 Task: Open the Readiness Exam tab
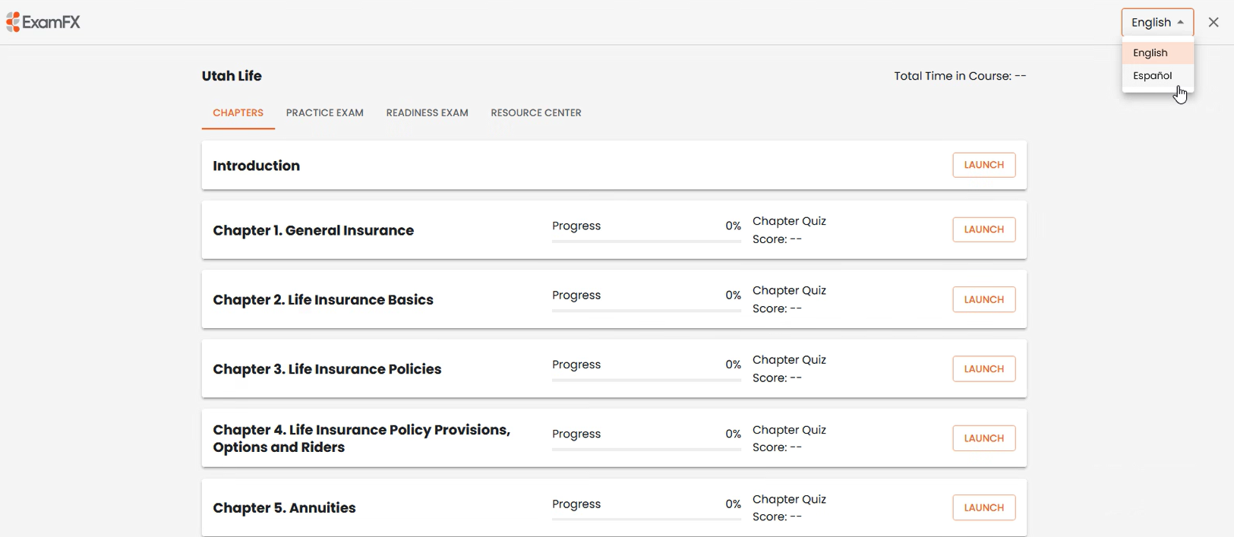tap(427, 112)
